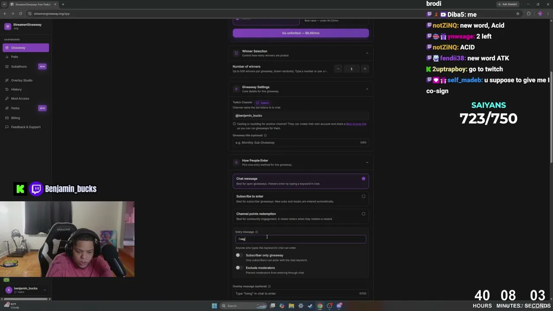Open the browser extensions menu
Screen dimensions: 553x311
529,13
